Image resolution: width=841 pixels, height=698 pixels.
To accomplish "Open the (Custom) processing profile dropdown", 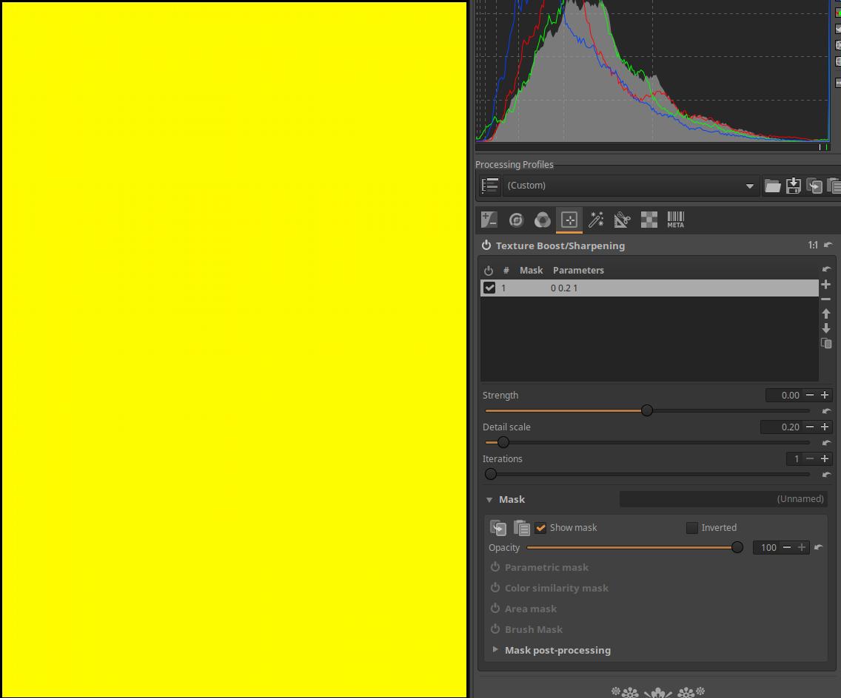I will [x=631, y=186].
